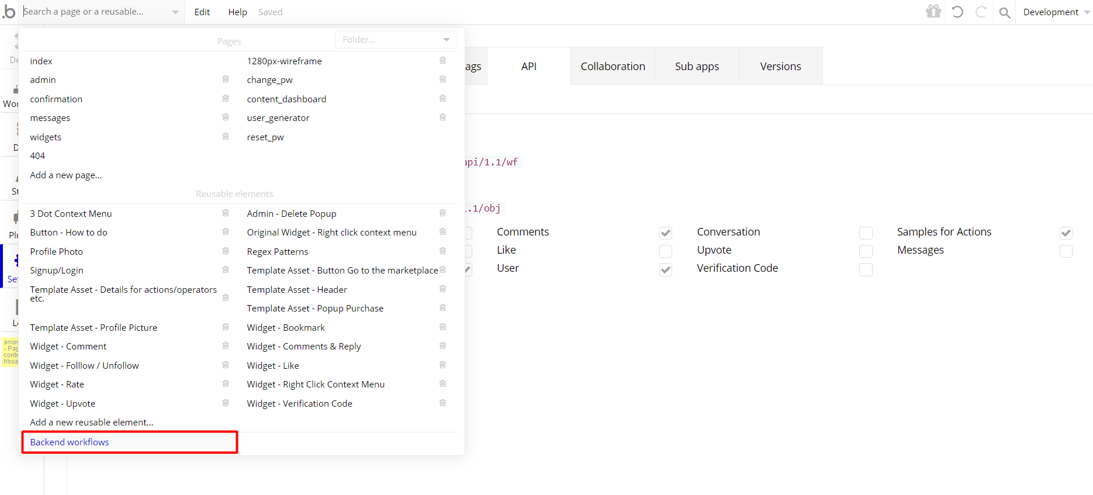Screen dimensions: 1093x495
Task: Delete the change_pw page via trash icon
Action: click(442, 79)
